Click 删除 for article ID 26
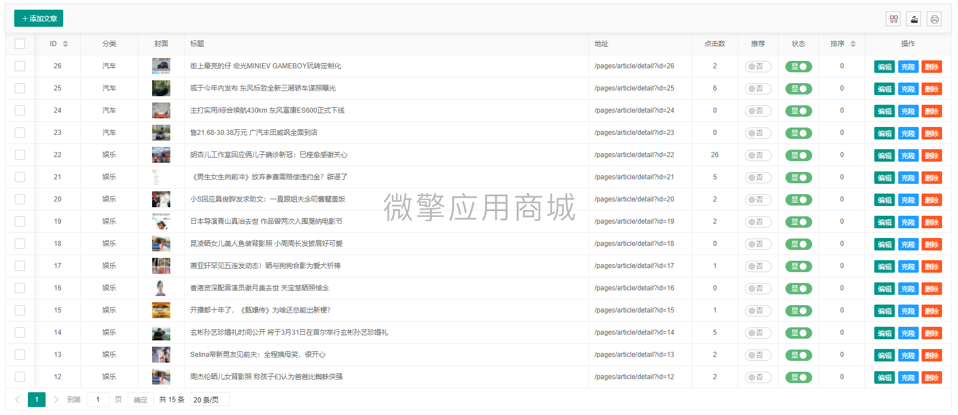The width and height of the screenshot is (958, 415). [x=932, y=67]
